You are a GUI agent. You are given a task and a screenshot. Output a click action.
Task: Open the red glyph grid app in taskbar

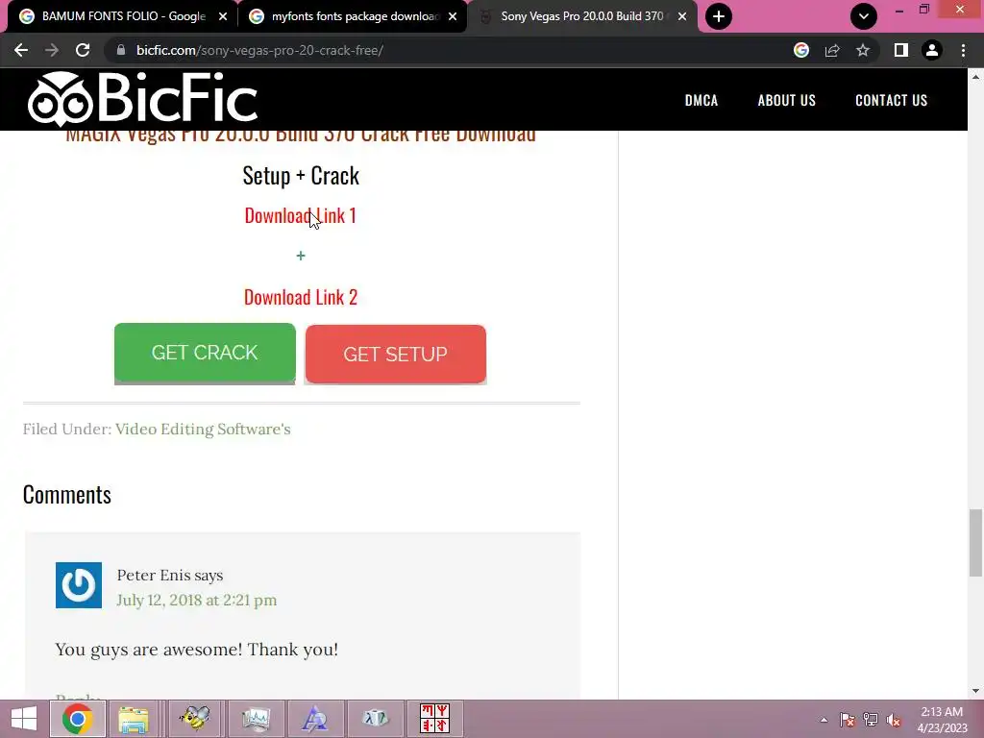click(x=435, y=719)
